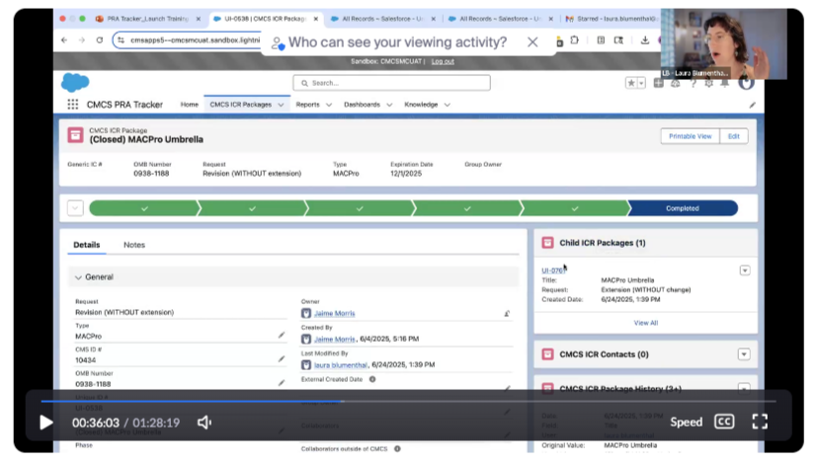Open the user profile avatar

tap(746, 83)
